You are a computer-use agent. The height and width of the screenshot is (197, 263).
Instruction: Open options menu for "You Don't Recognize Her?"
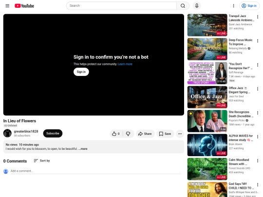point(258,65)
